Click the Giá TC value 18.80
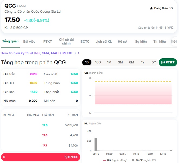The height and width of the screenshot is (163, 179). tap(34, 83)
